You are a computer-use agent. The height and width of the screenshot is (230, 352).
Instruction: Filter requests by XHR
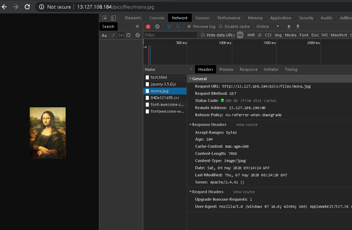[x=251, y=35]
